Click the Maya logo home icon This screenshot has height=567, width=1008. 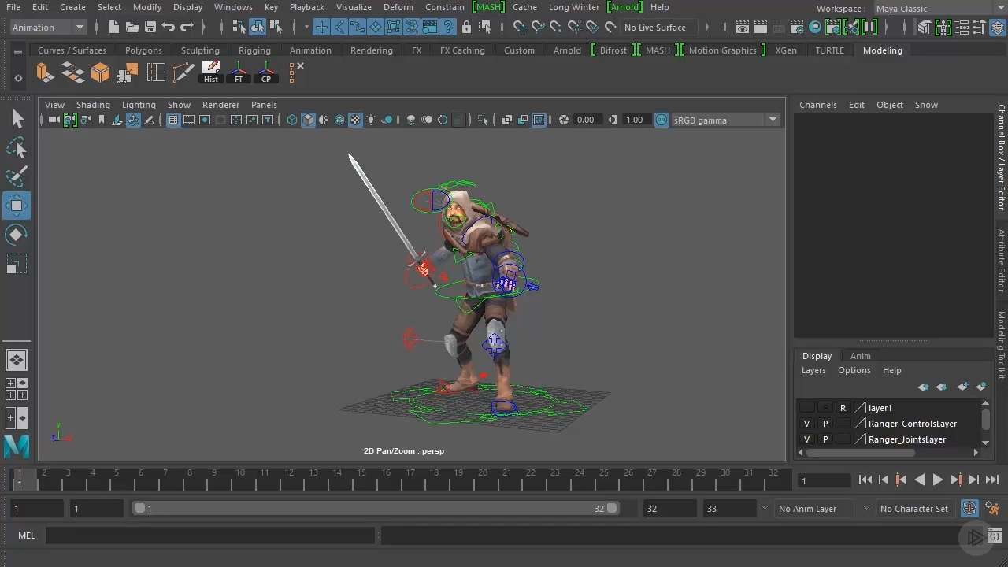point(17,447)
